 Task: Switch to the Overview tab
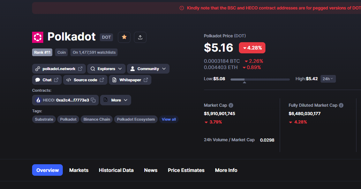(47, 170)
